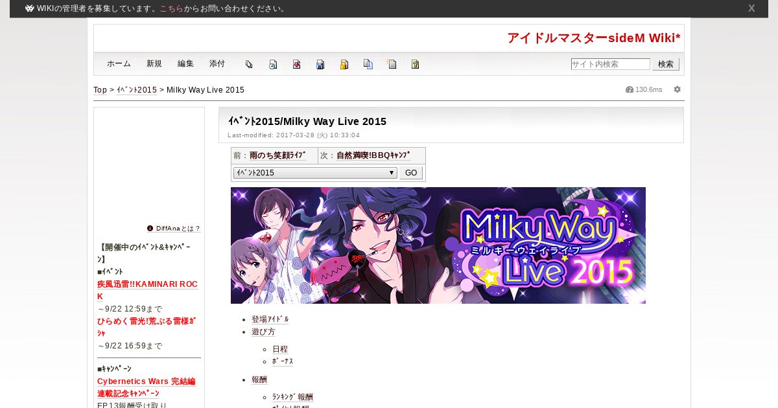This screenshot has width=778, height=408.
Task: Open ｲﾍﾞﾝﾄ2015 breadcrumb link
Action: coord(137,90)
